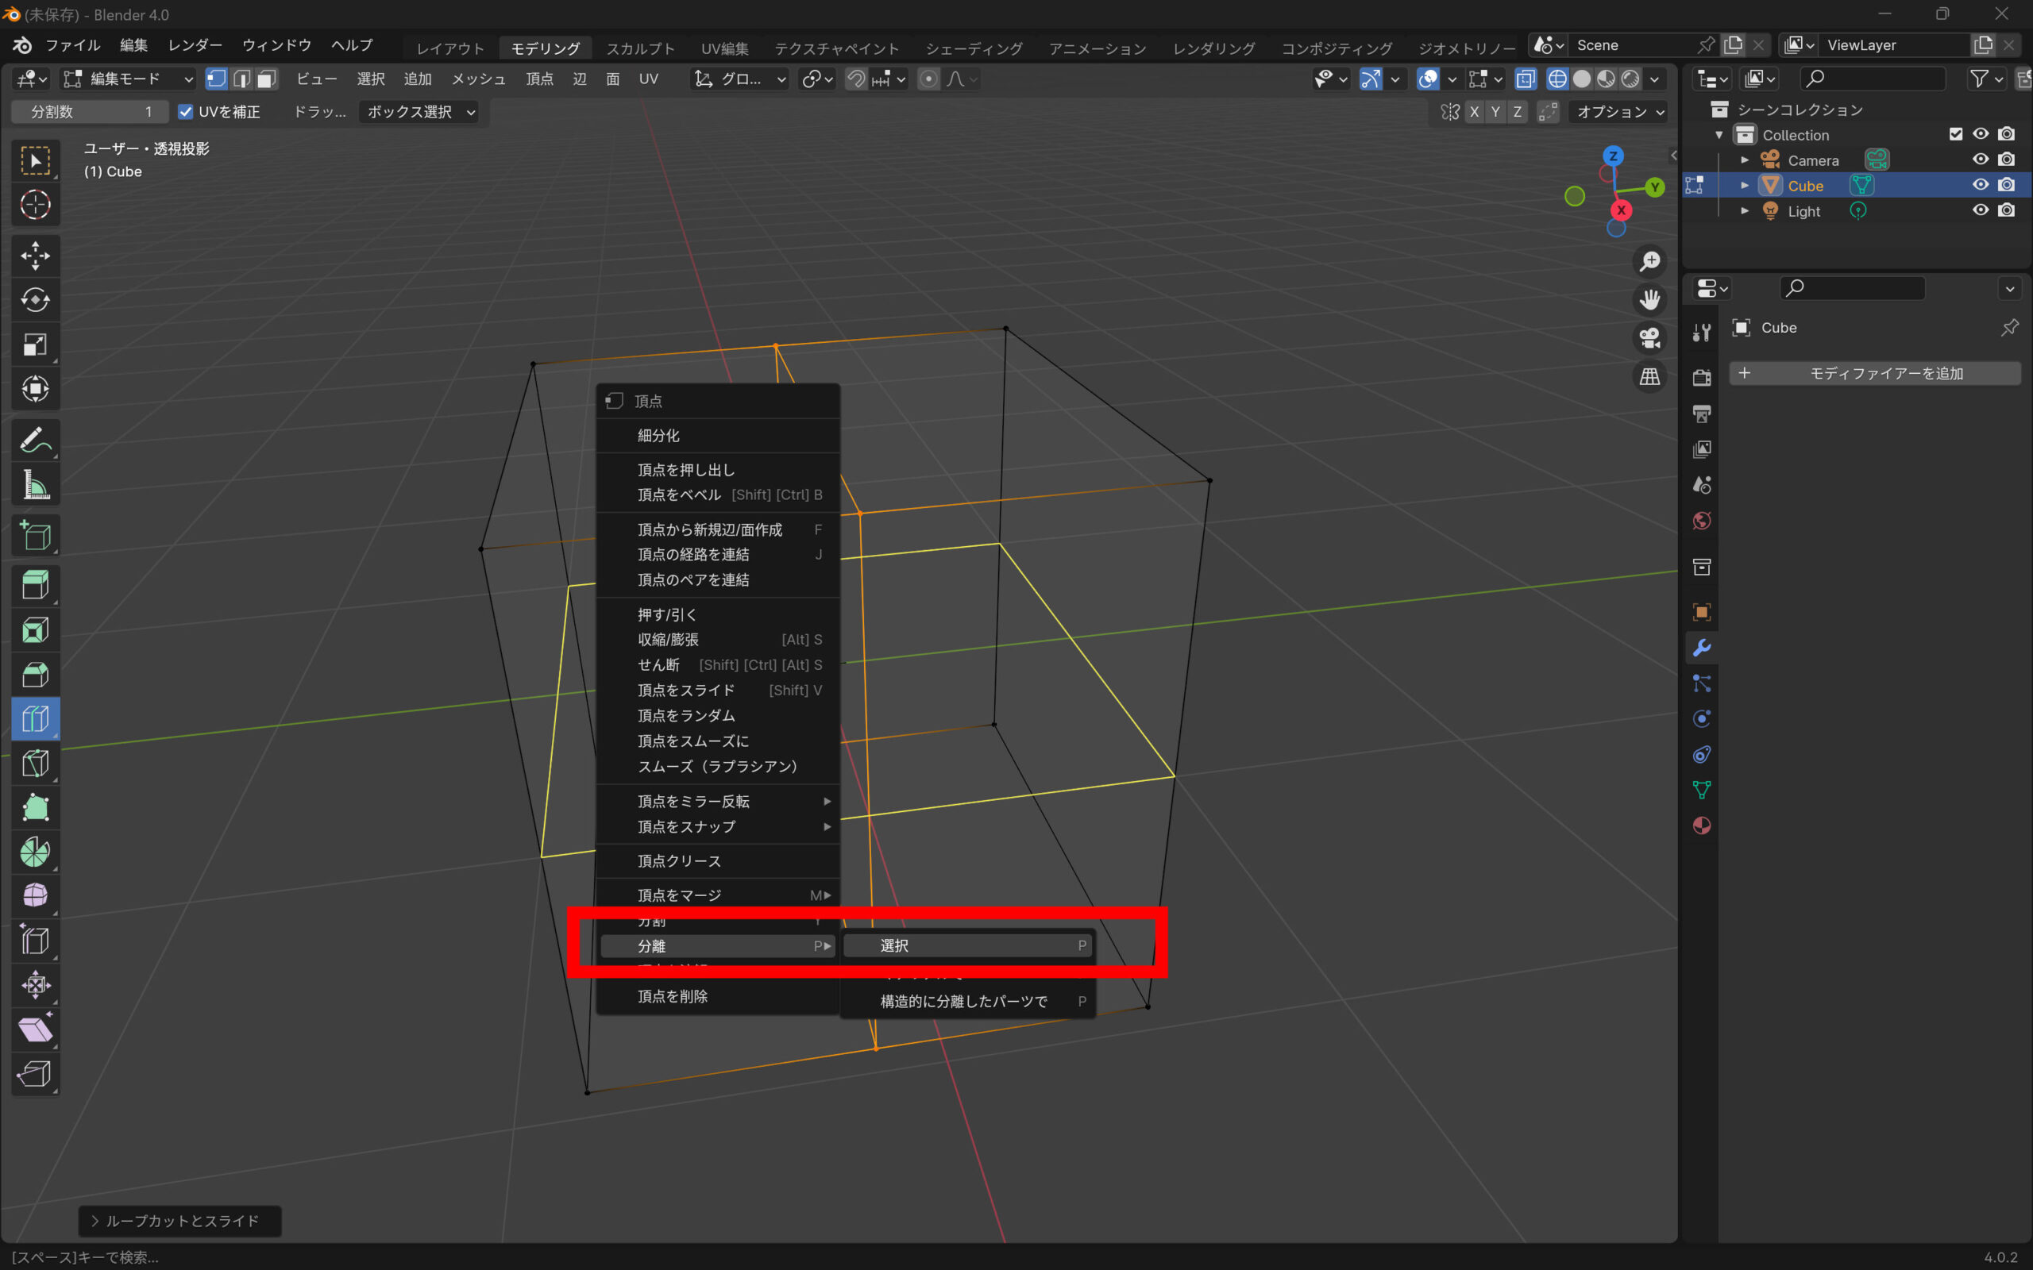
Task: Uncheck the UVを補正 checkbox
Action: coord(186,112)
